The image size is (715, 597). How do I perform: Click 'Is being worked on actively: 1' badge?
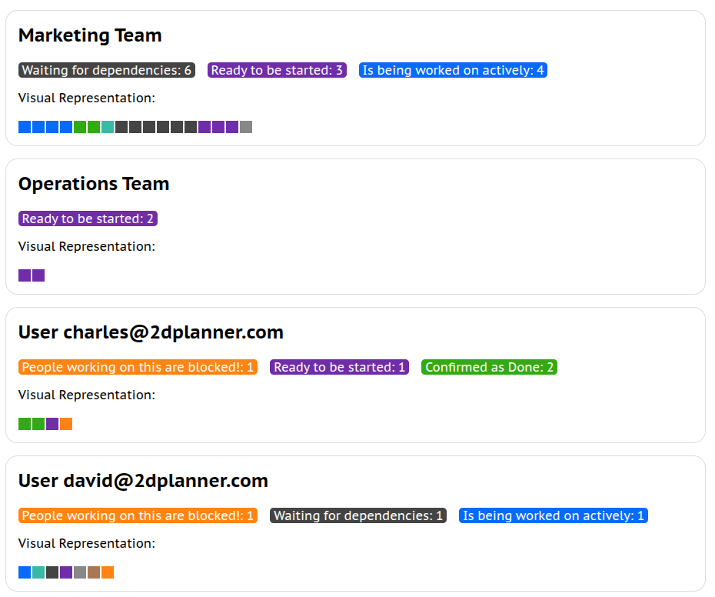[x=554, y=516]
